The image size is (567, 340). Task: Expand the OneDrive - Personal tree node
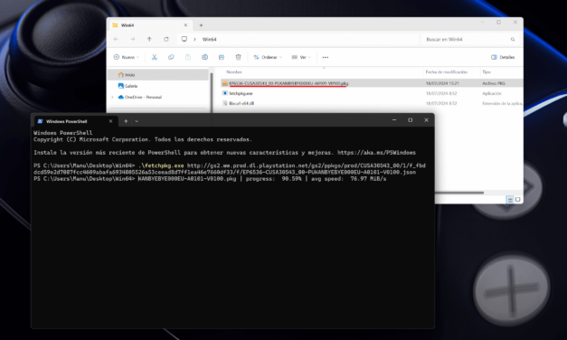point(112,97)
